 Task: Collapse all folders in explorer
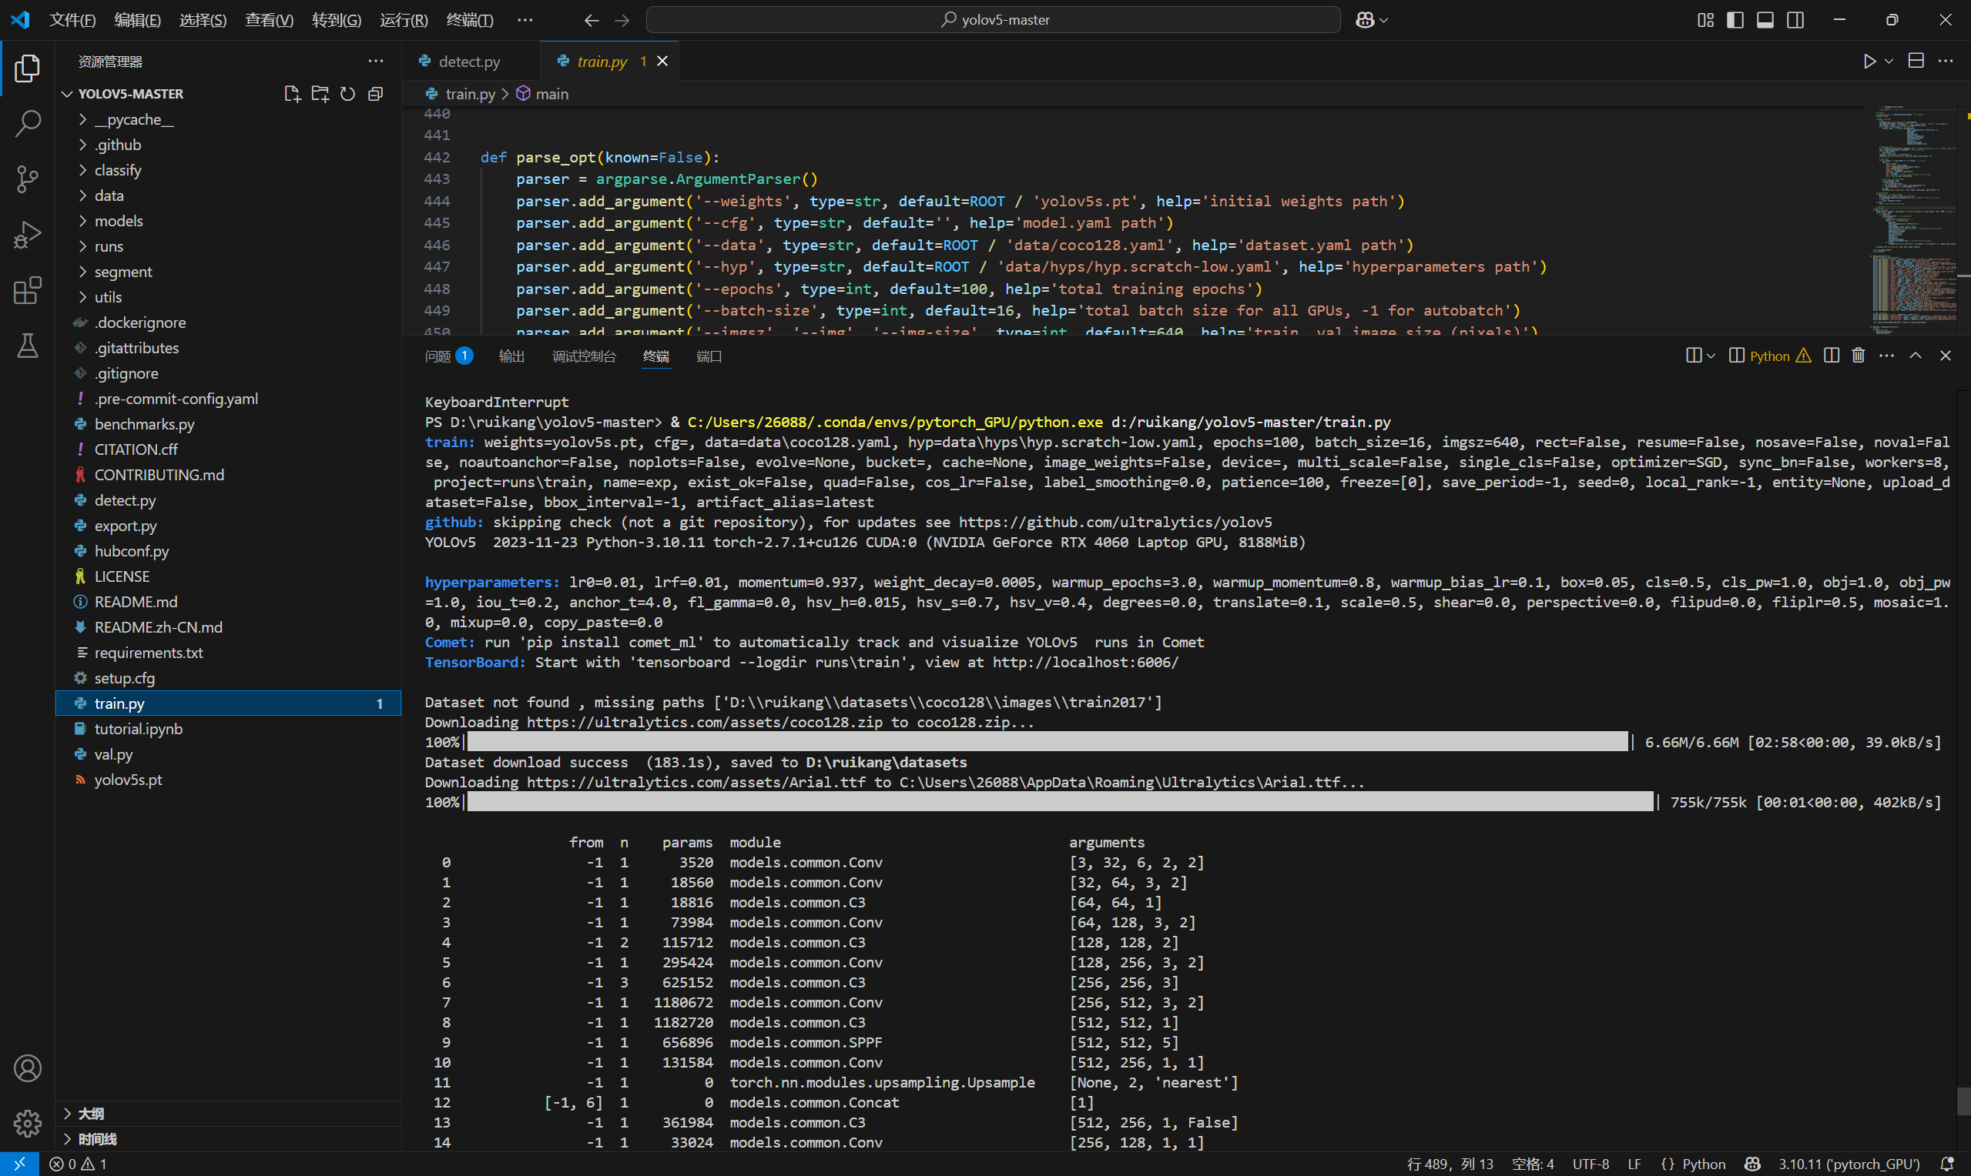376,93
